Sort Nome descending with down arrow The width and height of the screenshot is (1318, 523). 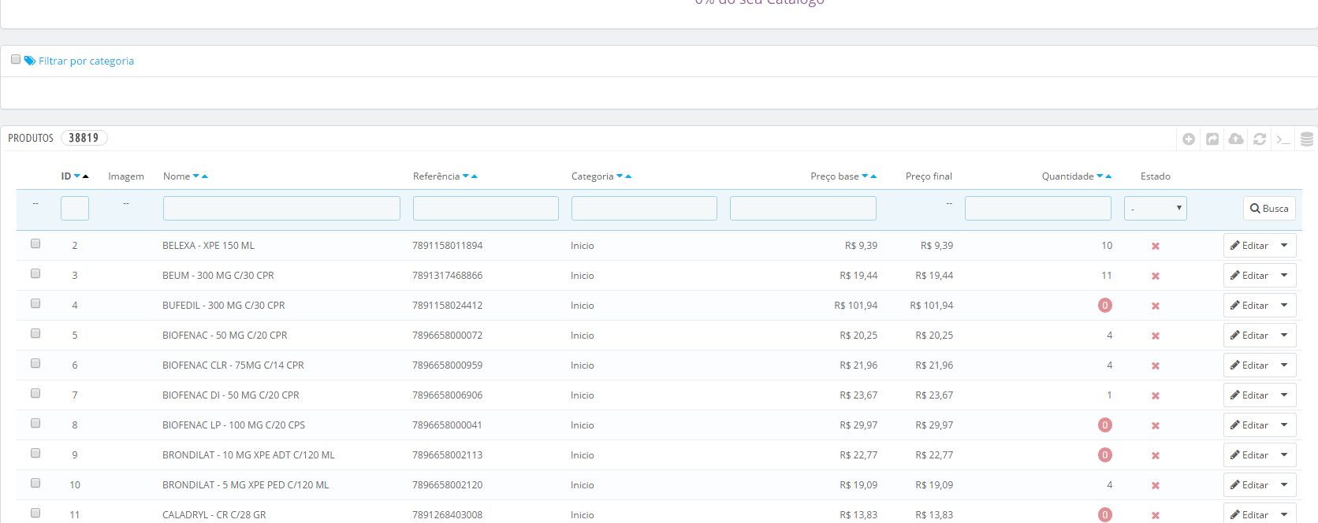[x=196, y=176]
